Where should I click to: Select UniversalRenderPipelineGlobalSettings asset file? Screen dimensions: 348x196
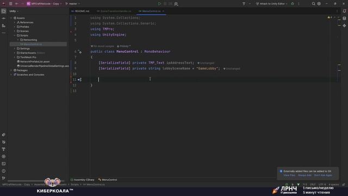coord(43,66)
